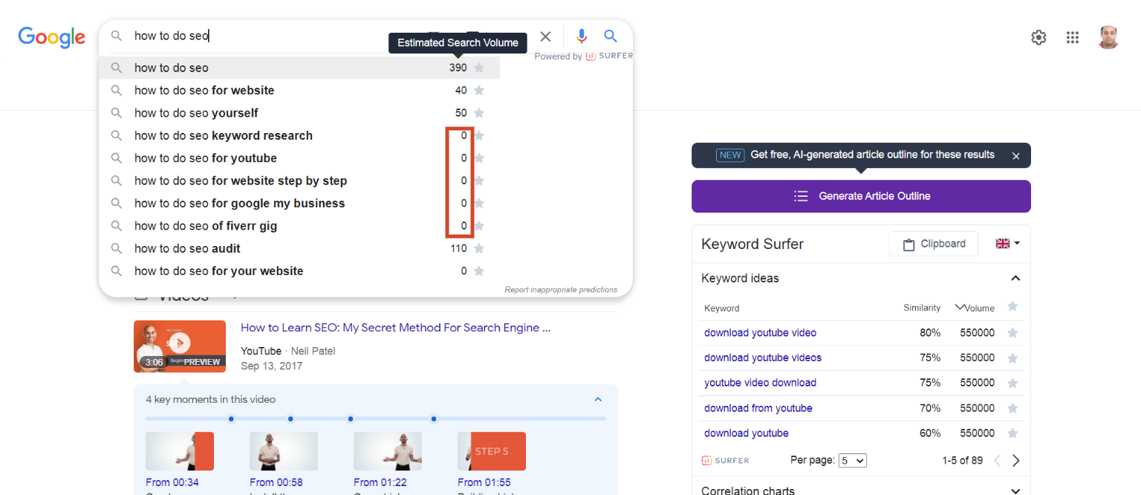Open the Google apps grid icon
Screen dimensions: 1141x495
tap(1073, 36)
